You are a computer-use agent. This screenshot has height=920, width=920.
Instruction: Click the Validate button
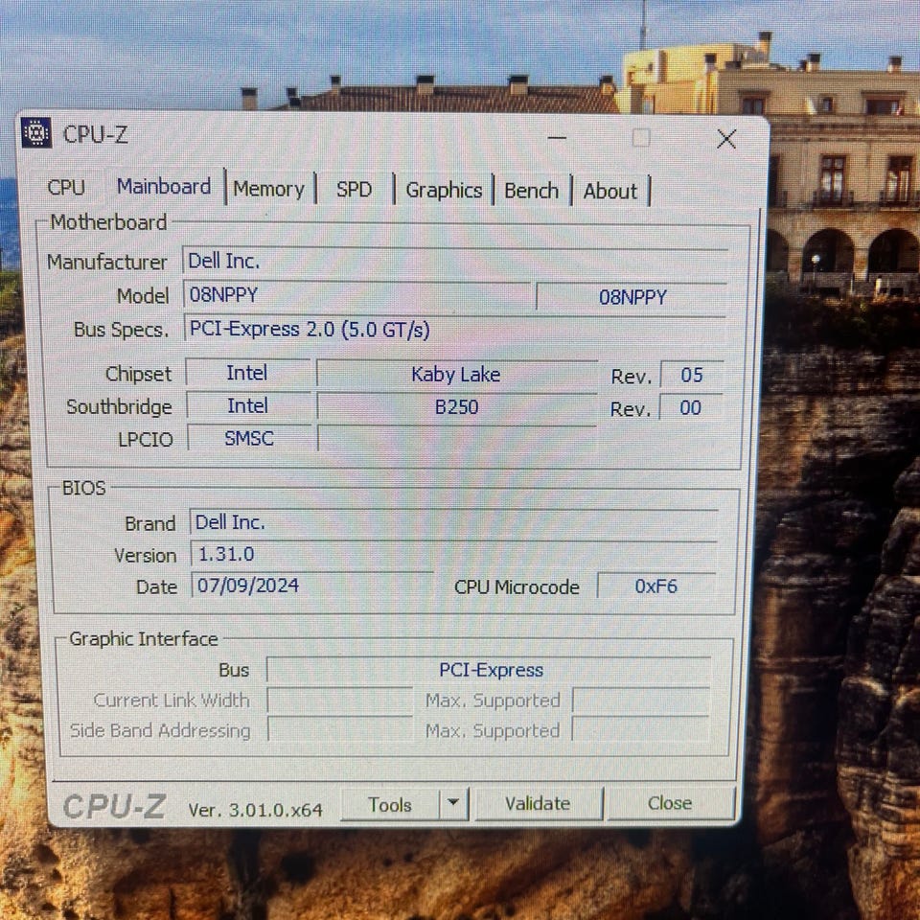[x=538, y=803]
